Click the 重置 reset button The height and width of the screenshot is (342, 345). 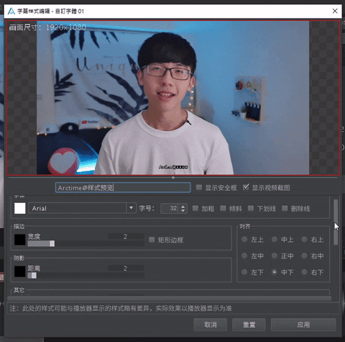coord(249,325)
